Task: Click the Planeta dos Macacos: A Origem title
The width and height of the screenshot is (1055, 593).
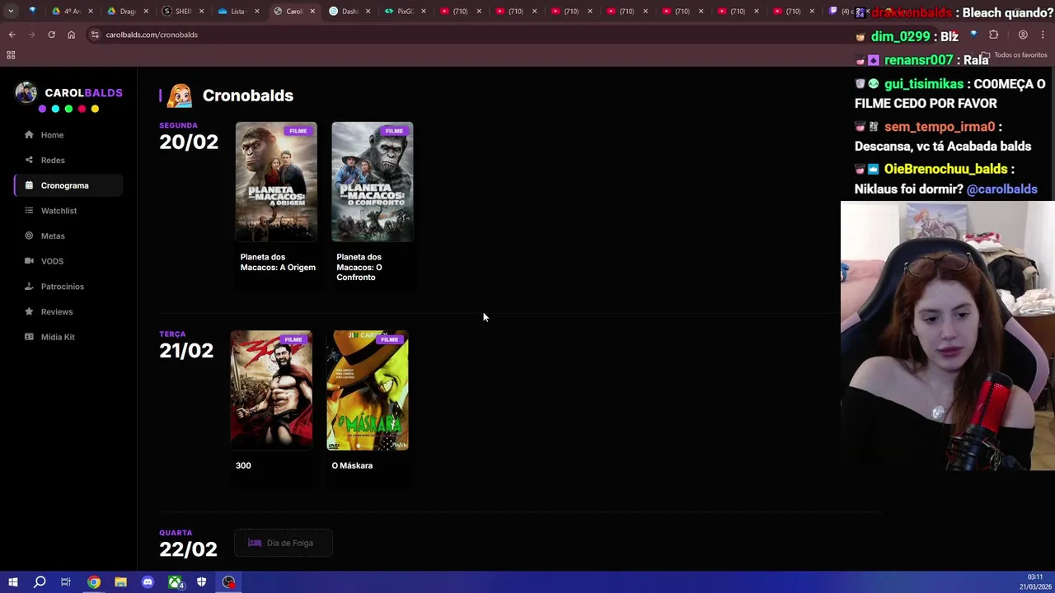Action: pos(278,262)
